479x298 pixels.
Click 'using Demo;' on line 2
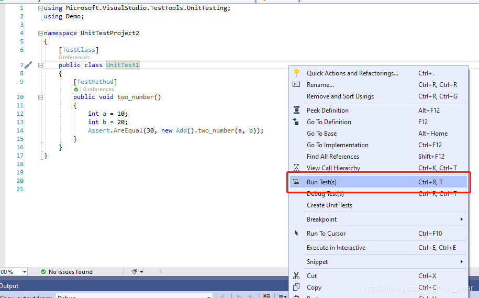pyautogui.click(x=64, y=17)
